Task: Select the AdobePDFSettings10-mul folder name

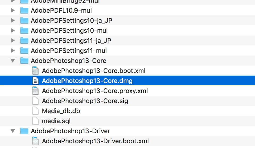Action: point(69,31)
